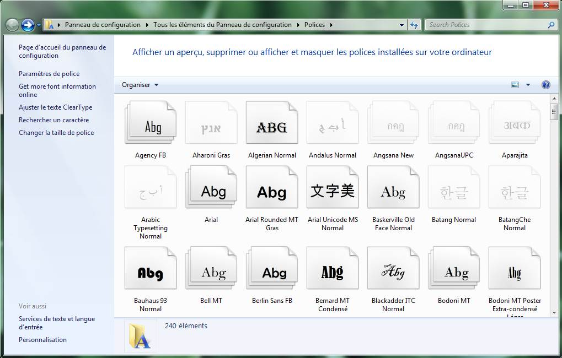This screenshot has height=358, width=562.
Task: Click Get more font information online
Action: tap(57, 90)
